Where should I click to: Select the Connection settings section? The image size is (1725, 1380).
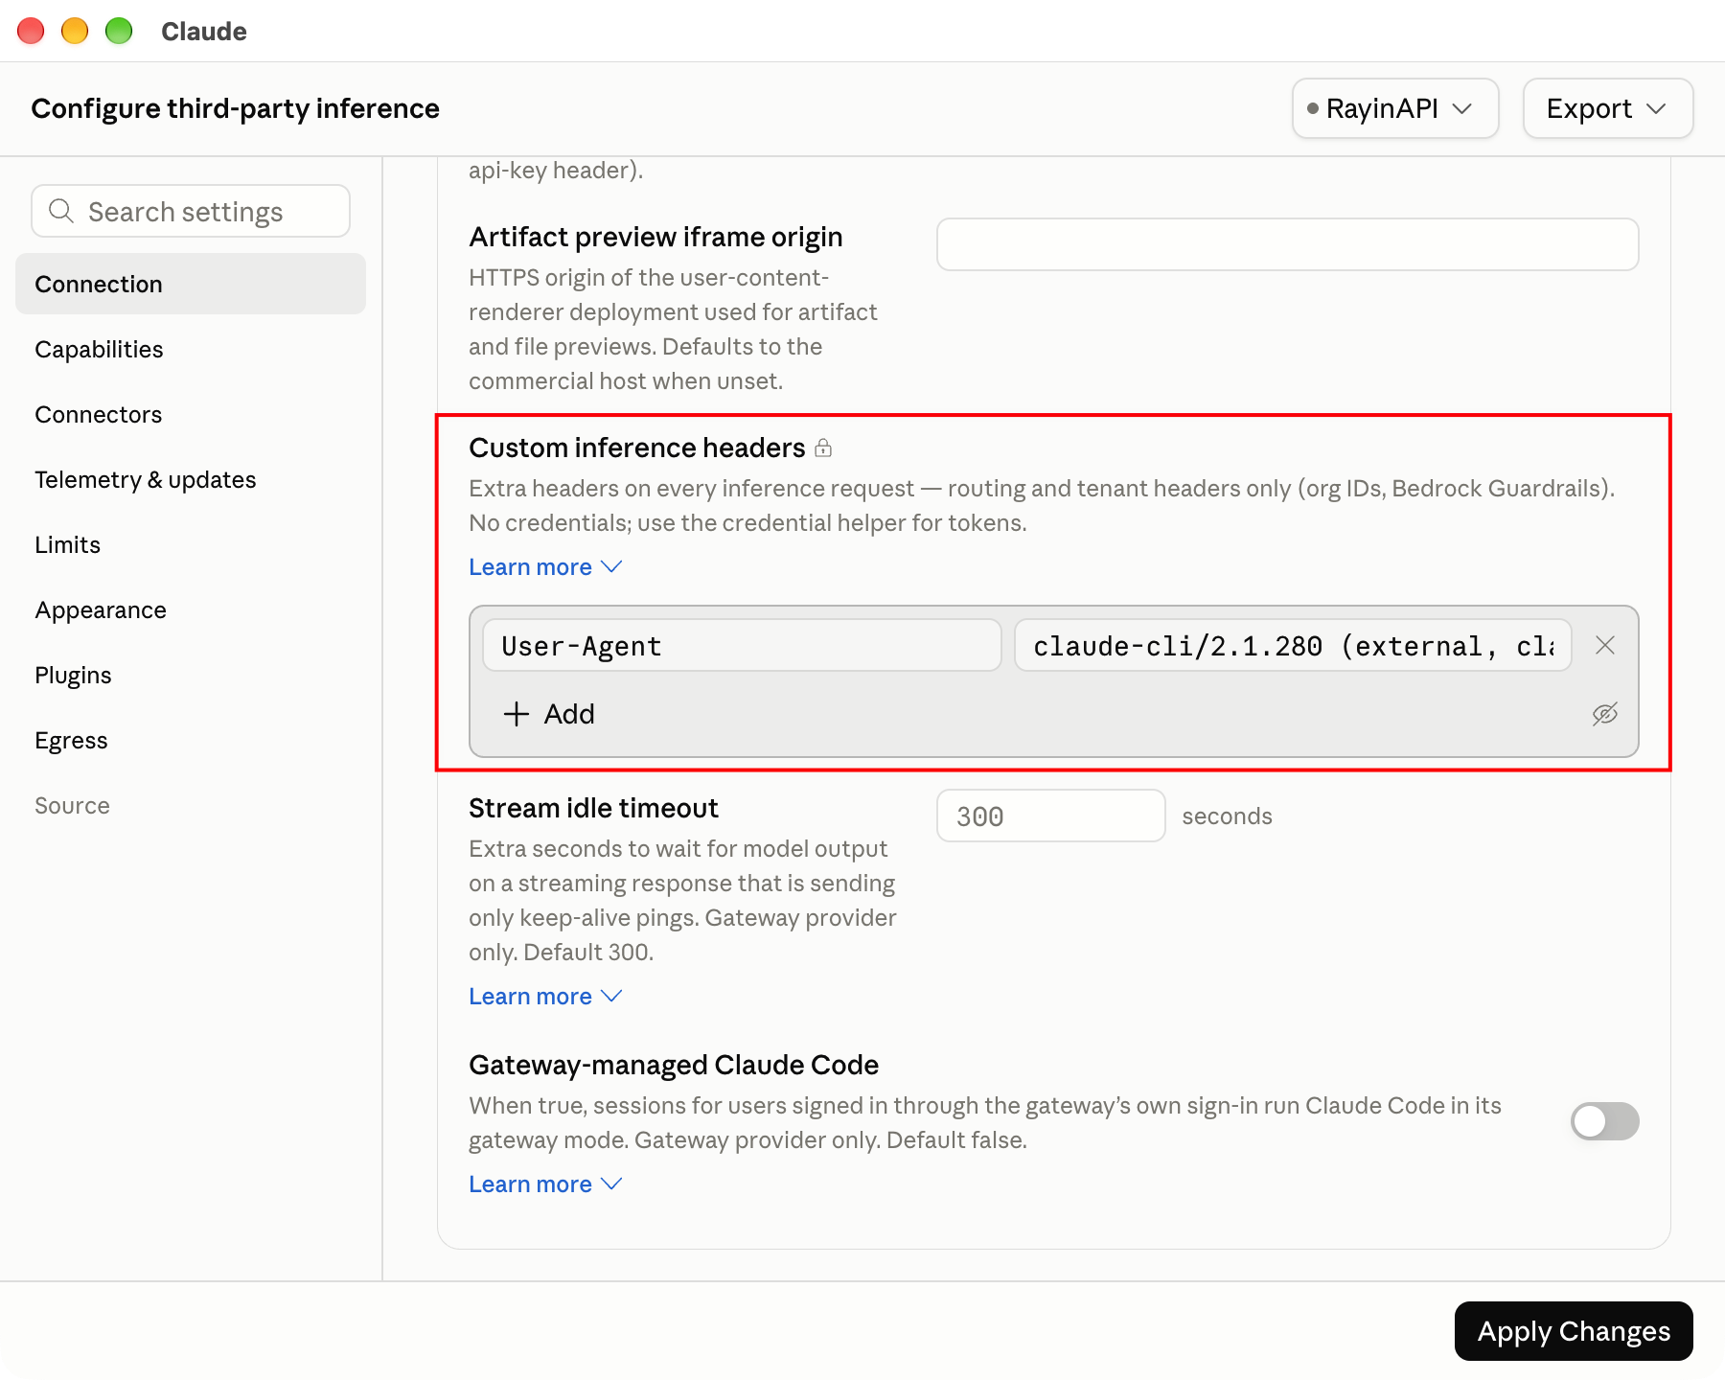click(191, 284)
